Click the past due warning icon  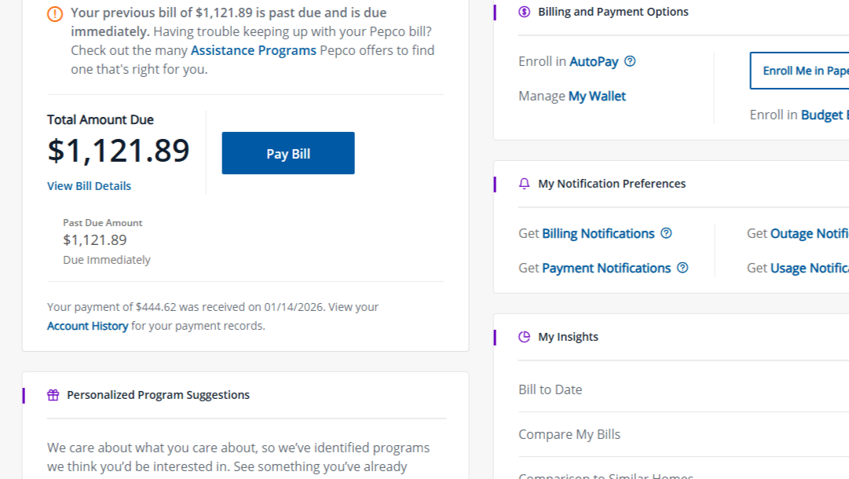[54, 13]
